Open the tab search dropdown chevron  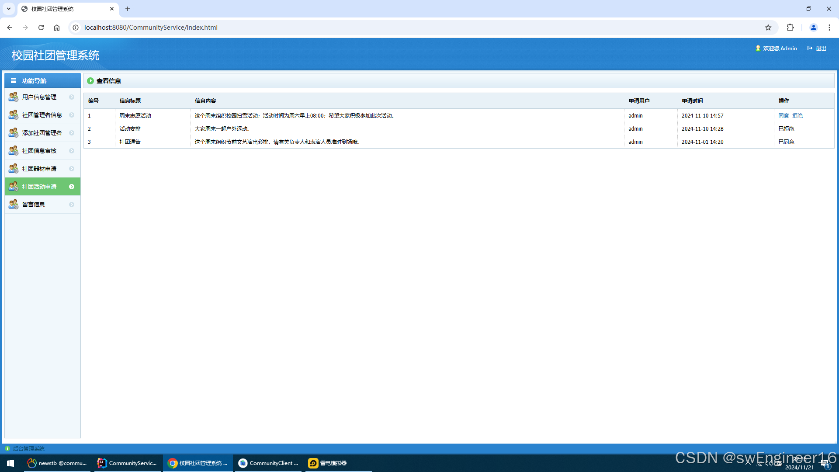pos(9,9)
